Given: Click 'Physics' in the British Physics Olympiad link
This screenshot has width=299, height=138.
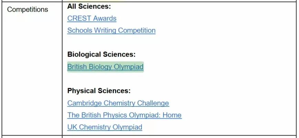Looking at the screenshot, I should [x=115, y=115].
